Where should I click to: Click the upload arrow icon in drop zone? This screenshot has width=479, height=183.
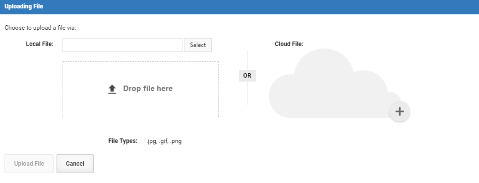pos(112,89)
